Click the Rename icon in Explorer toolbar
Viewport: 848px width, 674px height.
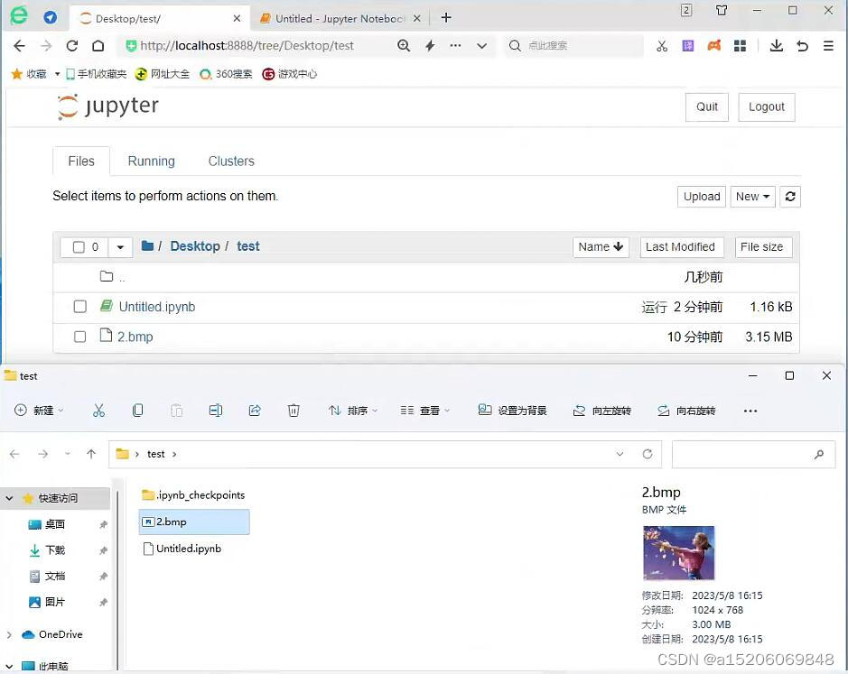click(x=215, y=411)
